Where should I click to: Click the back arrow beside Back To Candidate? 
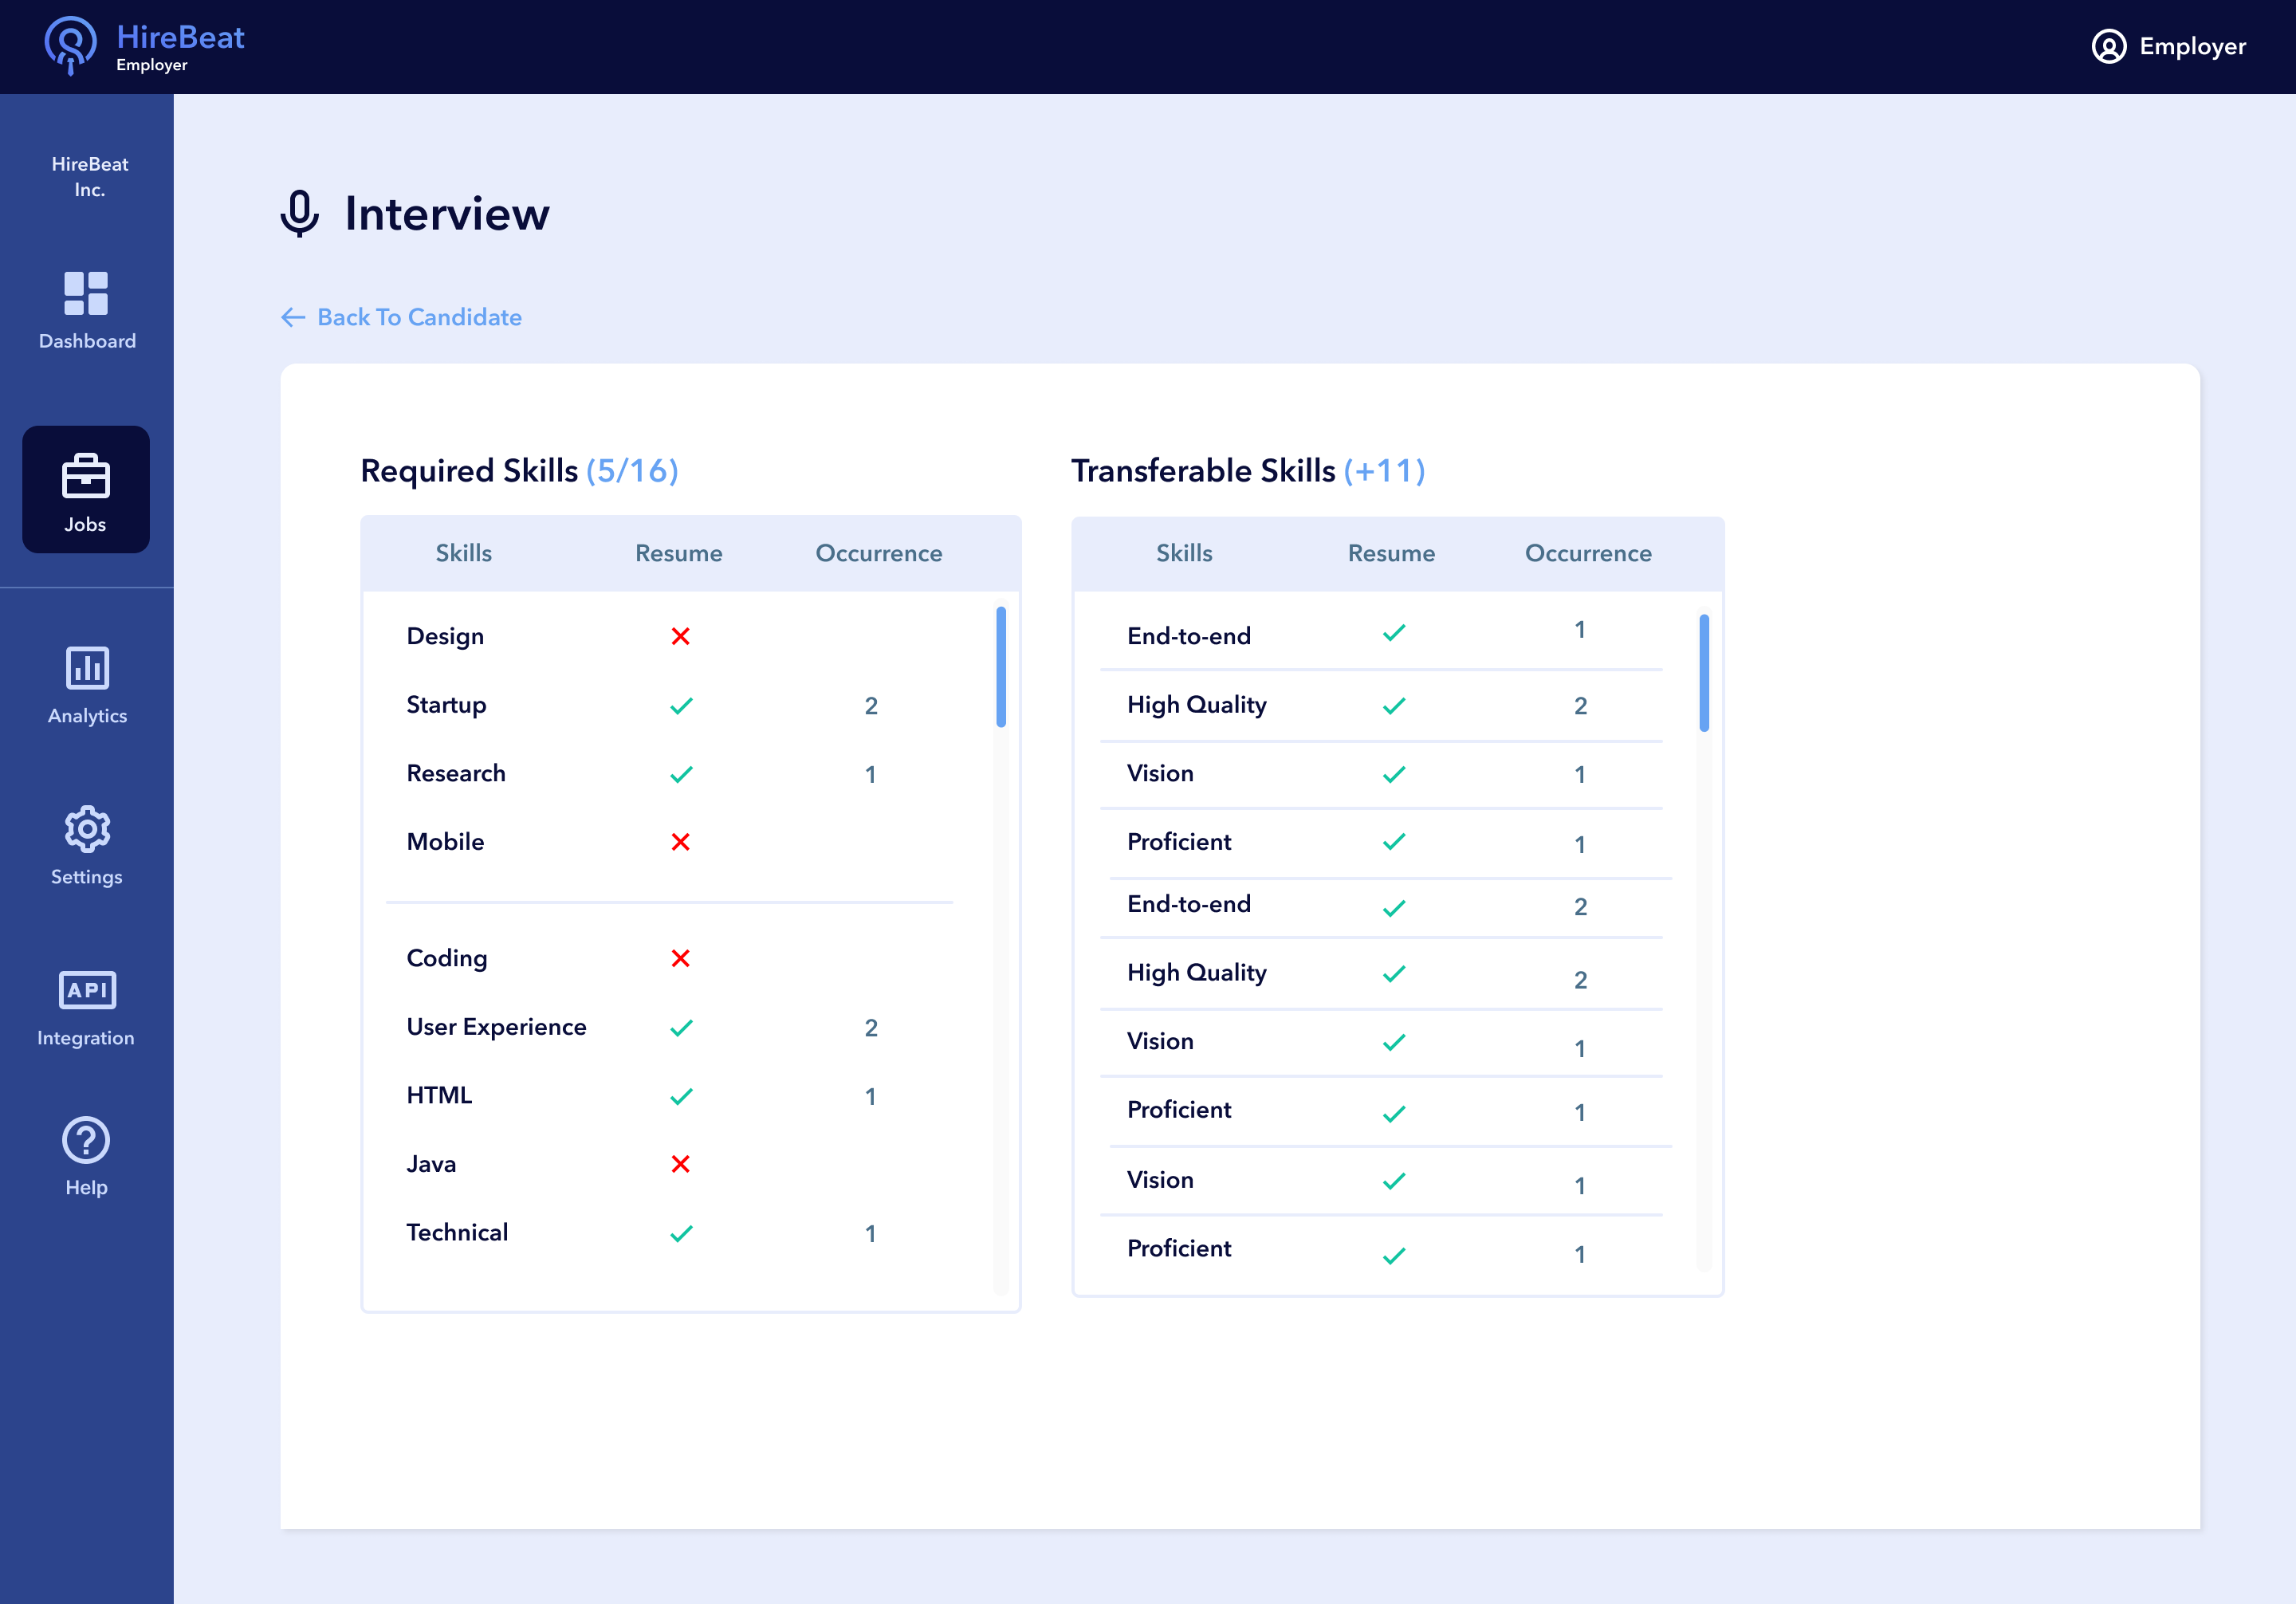[x=292, y=317]
